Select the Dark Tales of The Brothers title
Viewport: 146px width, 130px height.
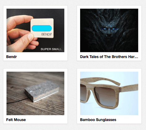coord(109,57)
